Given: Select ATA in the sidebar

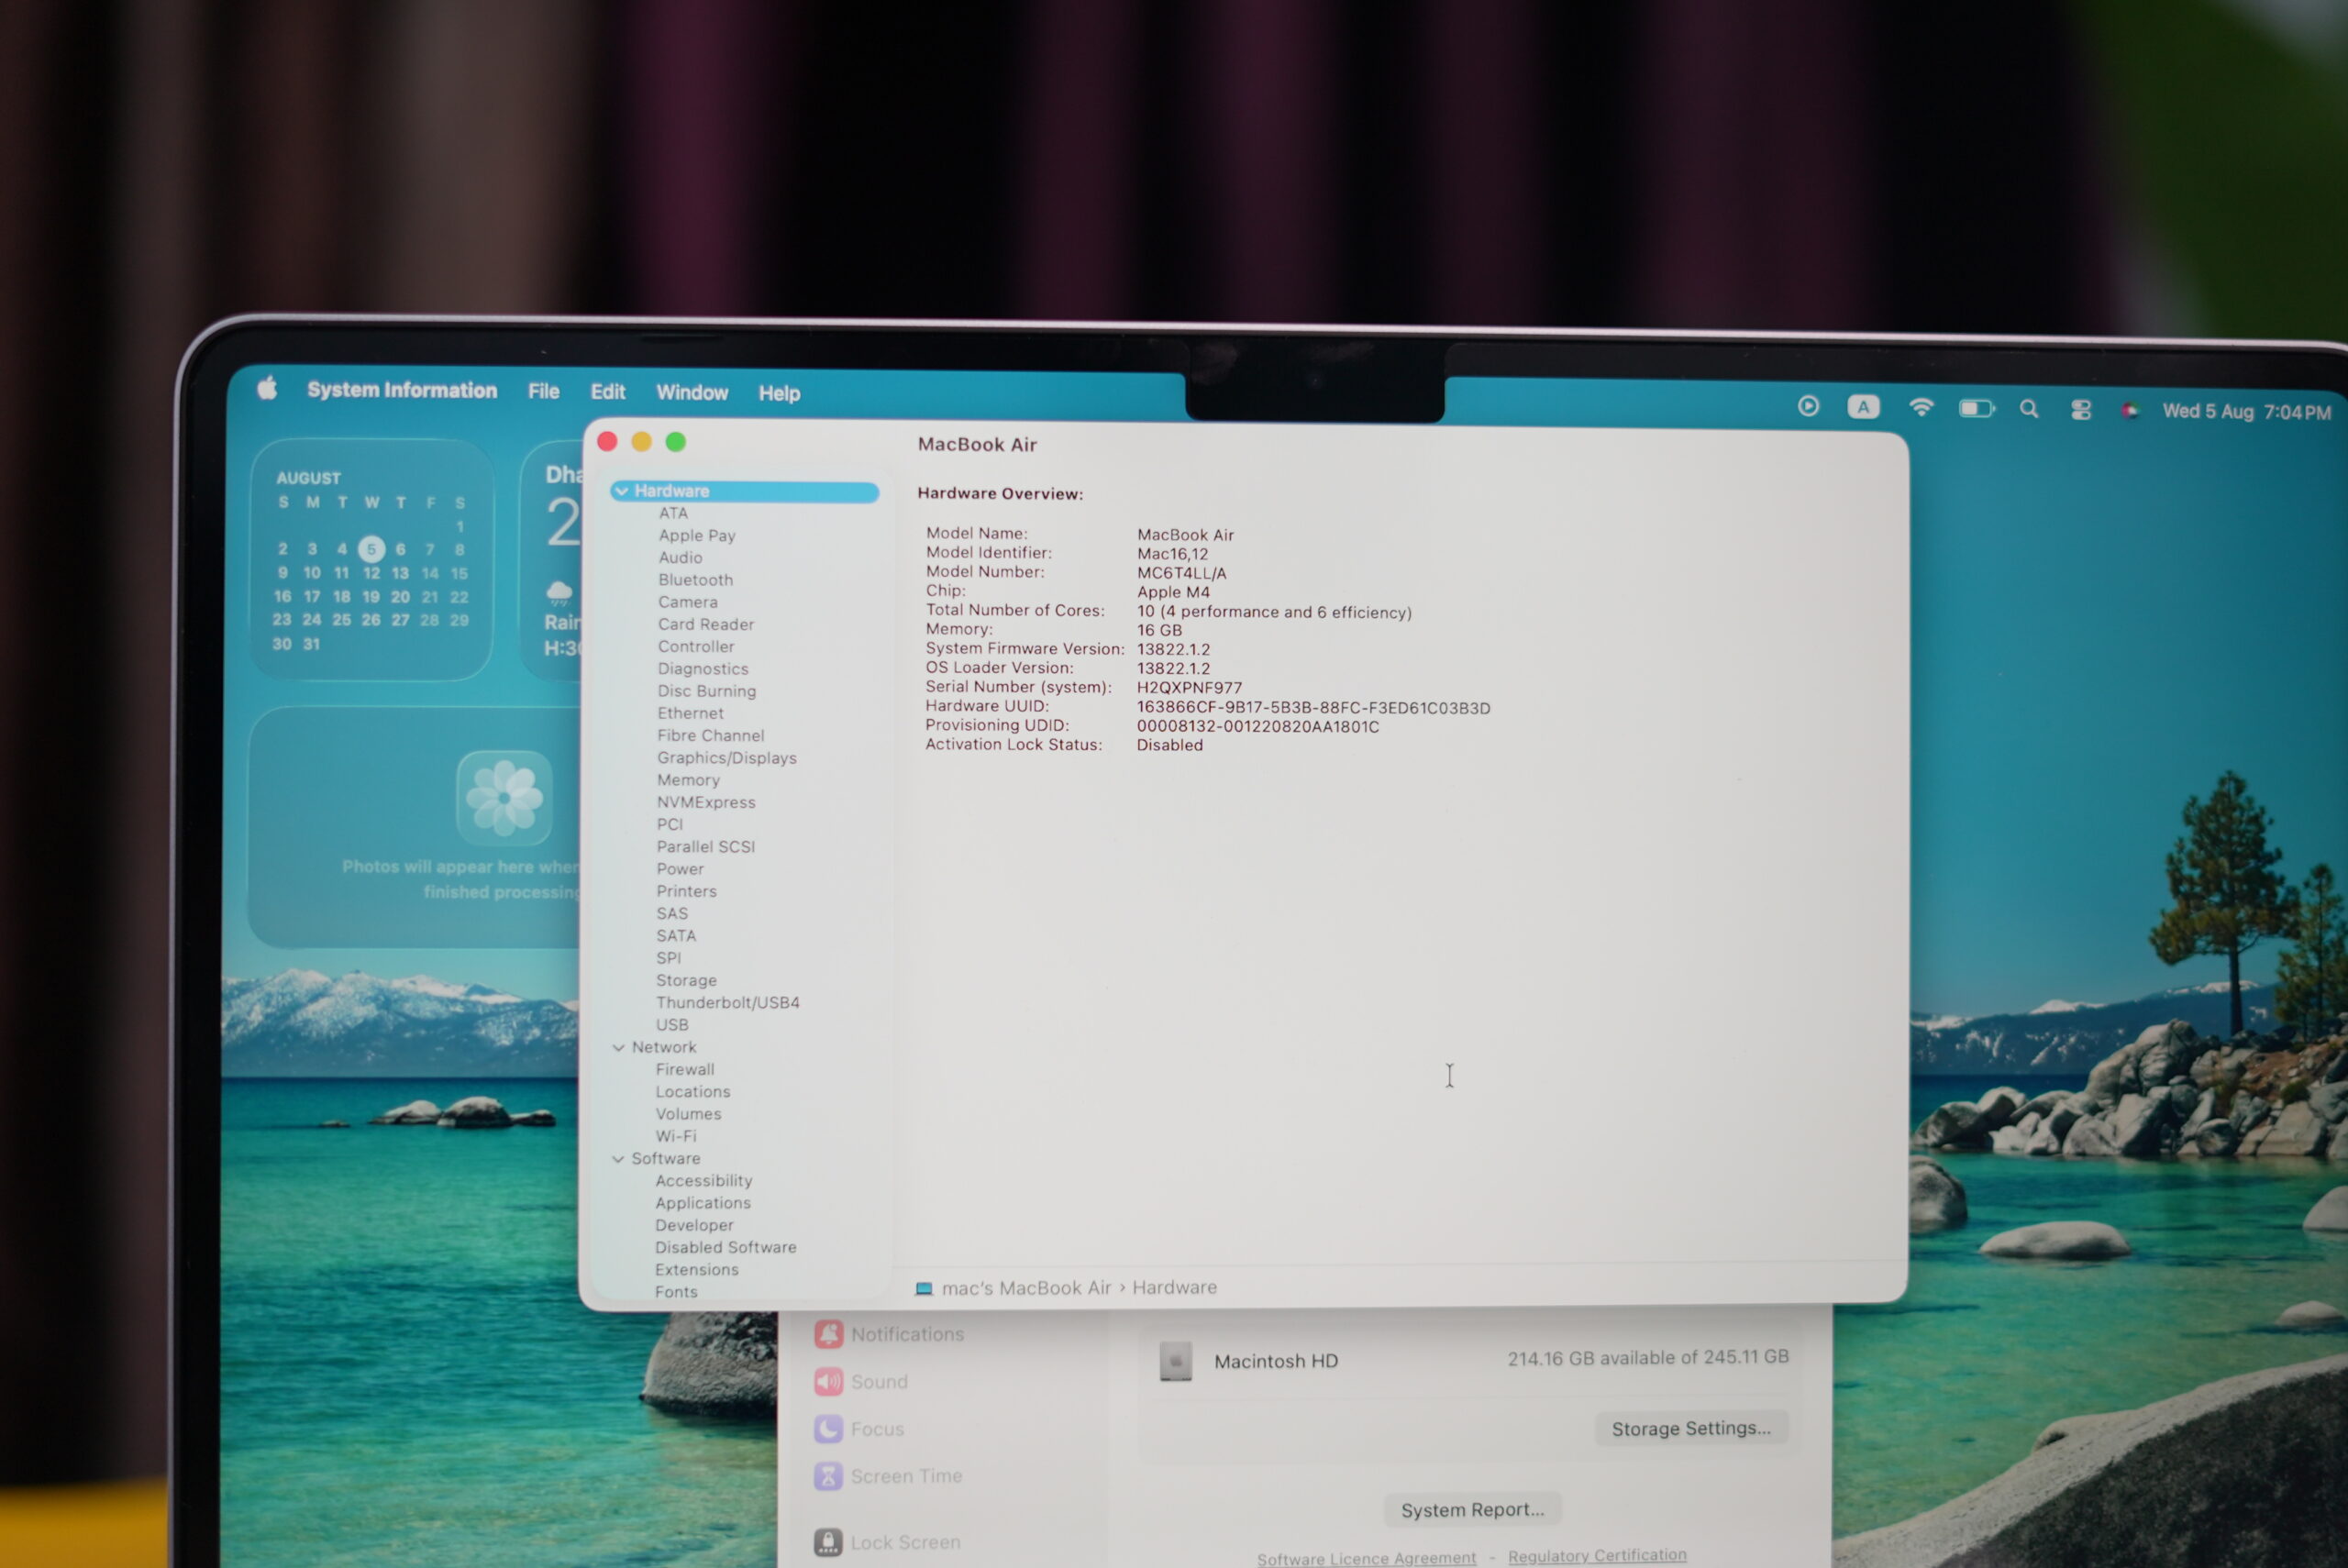Looking at the screenshot, I should 673,513.
